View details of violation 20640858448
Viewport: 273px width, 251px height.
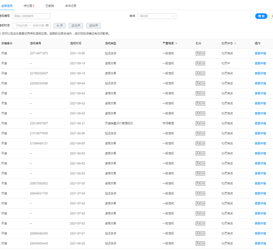pos(260,243)
